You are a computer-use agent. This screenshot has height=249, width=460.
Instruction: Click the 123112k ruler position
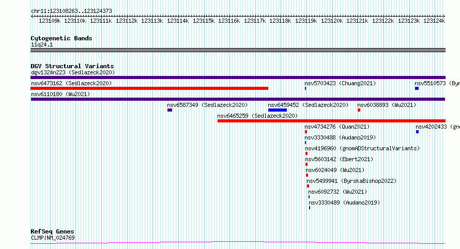click(x=127, y=21)
